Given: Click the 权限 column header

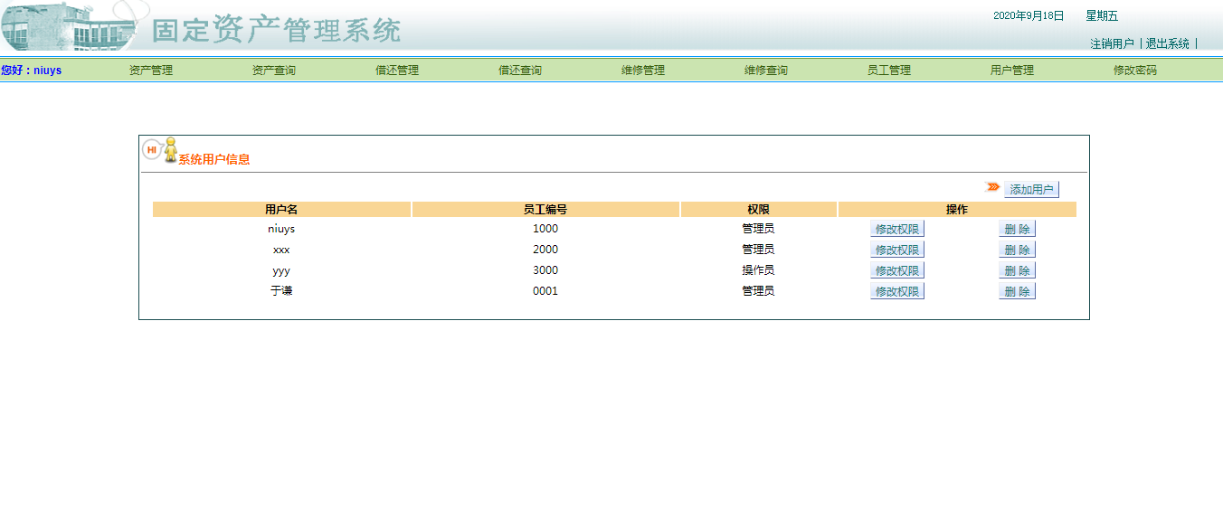Looking at the screenshot, I should coord(758,210).
